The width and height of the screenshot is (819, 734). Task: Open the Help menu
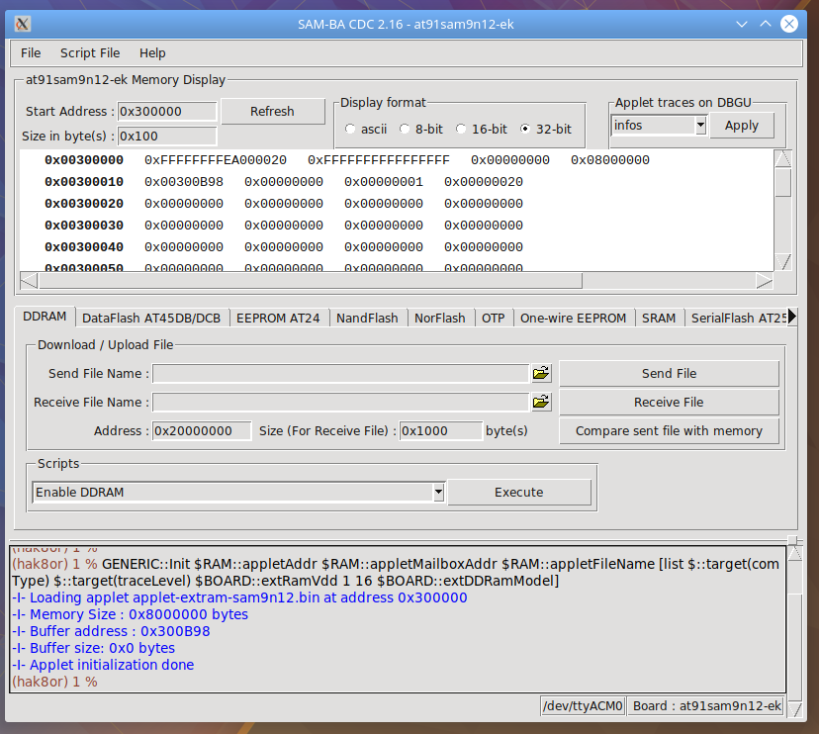click(152, 53)
